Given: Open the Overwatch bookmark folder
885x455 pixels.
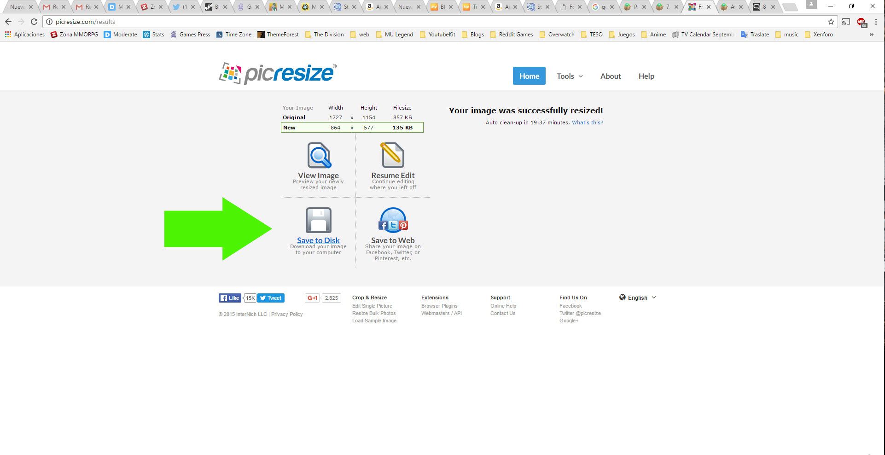Looking at the screenshot, I should pyautogui.click(x=557, y=35).
